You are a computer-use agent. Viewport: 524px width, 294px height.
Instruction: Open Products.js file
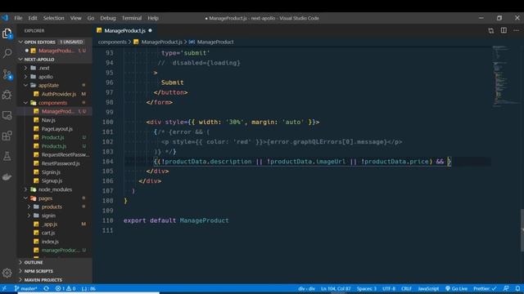[54, 146]
